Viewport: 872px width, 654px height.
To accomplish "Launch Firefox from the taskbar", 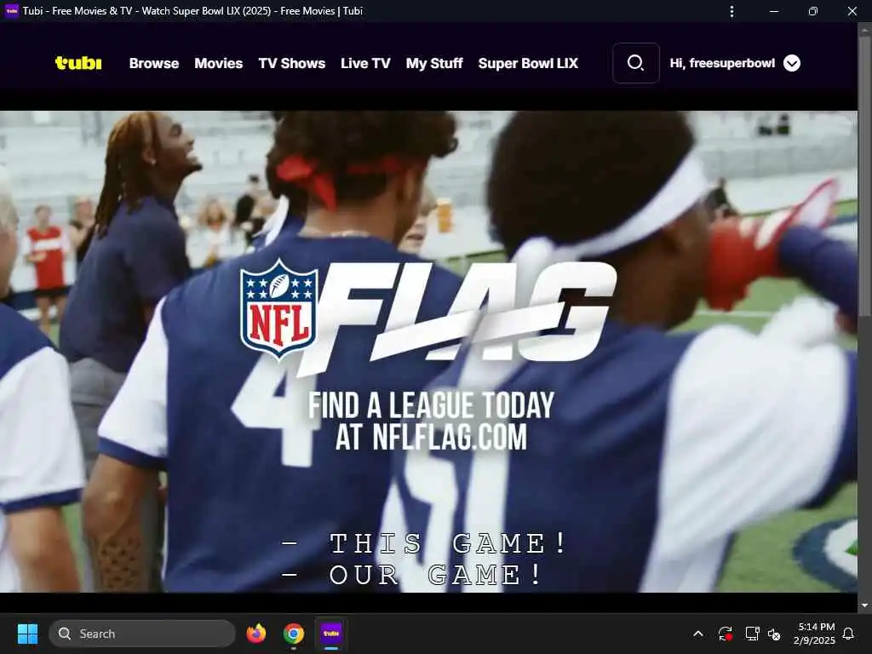I will tap(255, 634).
